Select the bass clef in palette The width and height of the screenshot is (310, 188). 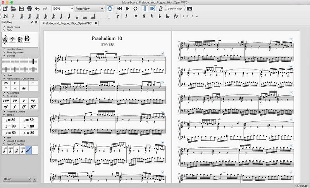(12, 40)
